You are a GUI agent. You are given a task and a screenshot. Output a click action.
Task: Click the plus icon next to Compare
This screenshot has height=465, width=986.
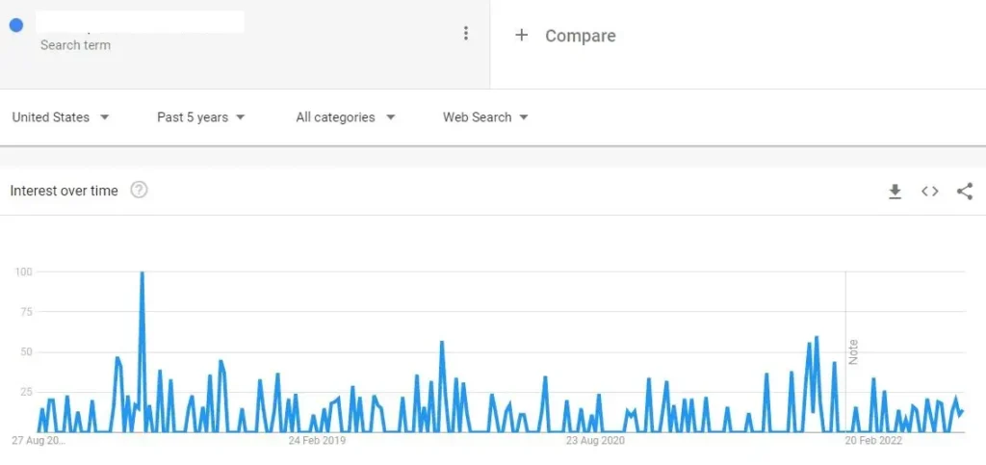coord(521,36)
